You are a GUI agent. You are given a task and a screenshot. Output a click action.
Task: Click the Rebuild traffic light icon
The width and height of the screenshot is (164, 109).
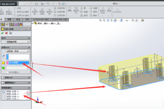(59, 4)
